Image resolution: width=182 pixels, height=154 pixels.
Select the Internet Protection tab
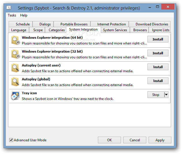click(x=109, y=24)
